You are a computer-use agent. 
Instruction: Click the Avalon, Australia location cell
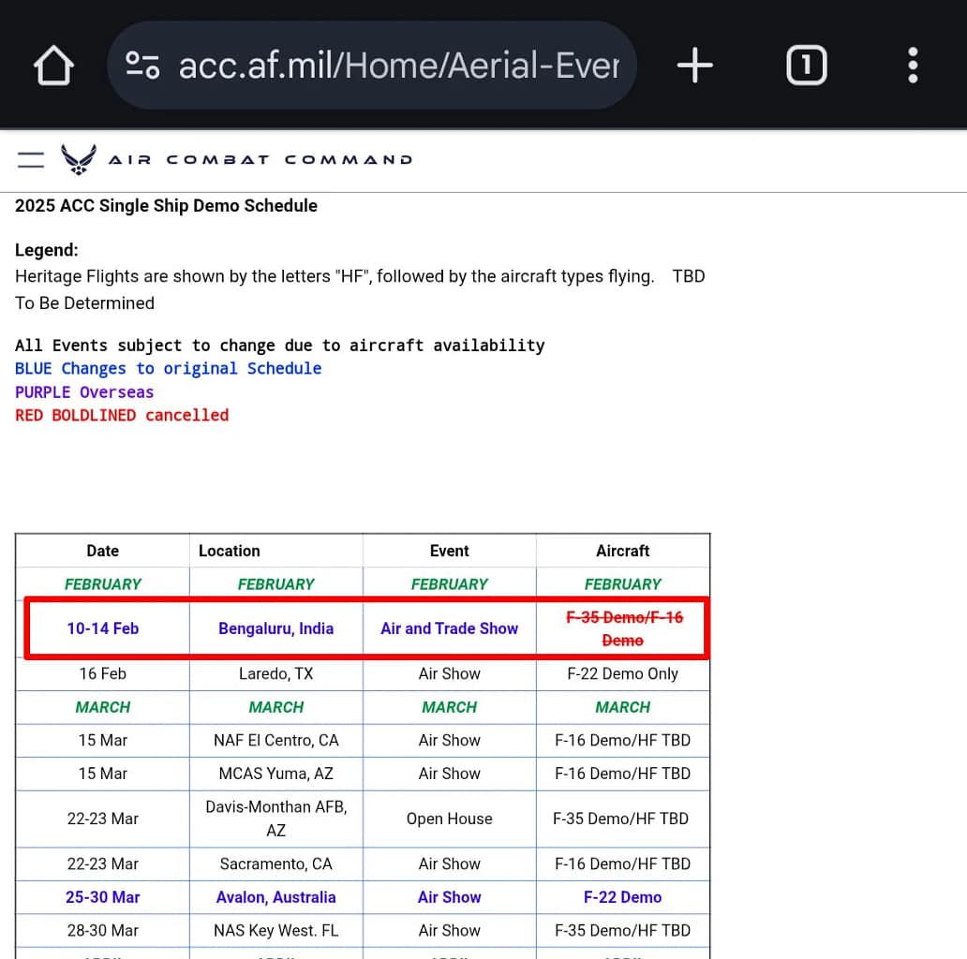(275, 897)
